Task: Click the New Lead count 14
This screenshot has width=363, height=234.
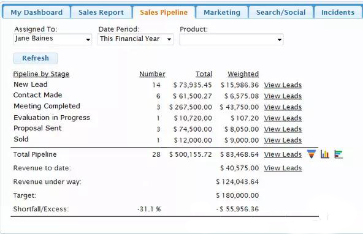Action: (156, 85)
